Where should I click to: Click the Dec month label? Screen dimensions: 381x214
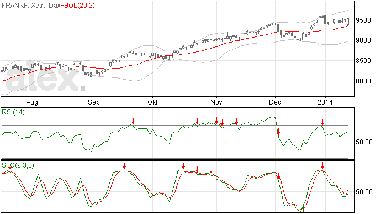[x=275, y=102]
